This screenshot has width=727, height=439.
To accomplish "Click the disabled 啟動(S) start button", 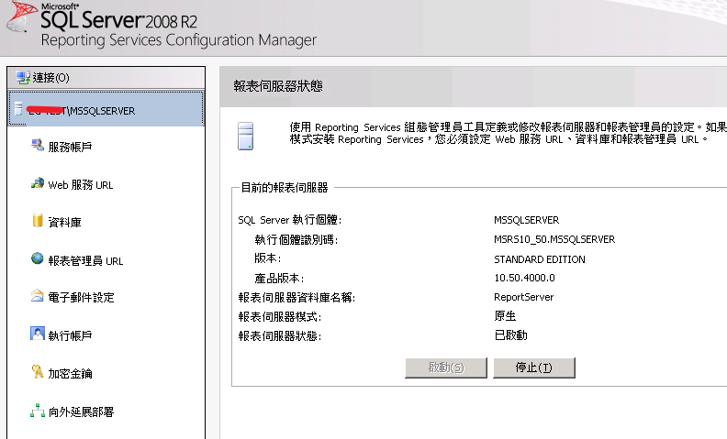I will coord(446,368).
